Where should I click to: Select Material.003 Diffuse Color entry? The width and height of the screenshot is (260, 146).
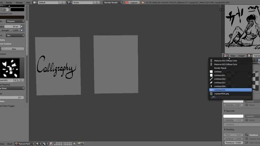230,64
